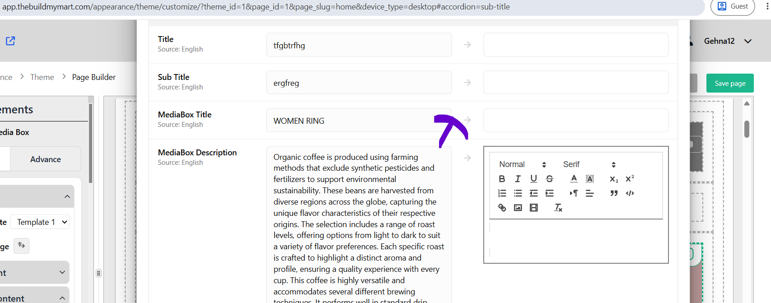Apply strikethrough formatting in the editor
Screen dimensions: 771x303
tap(549, 179)
